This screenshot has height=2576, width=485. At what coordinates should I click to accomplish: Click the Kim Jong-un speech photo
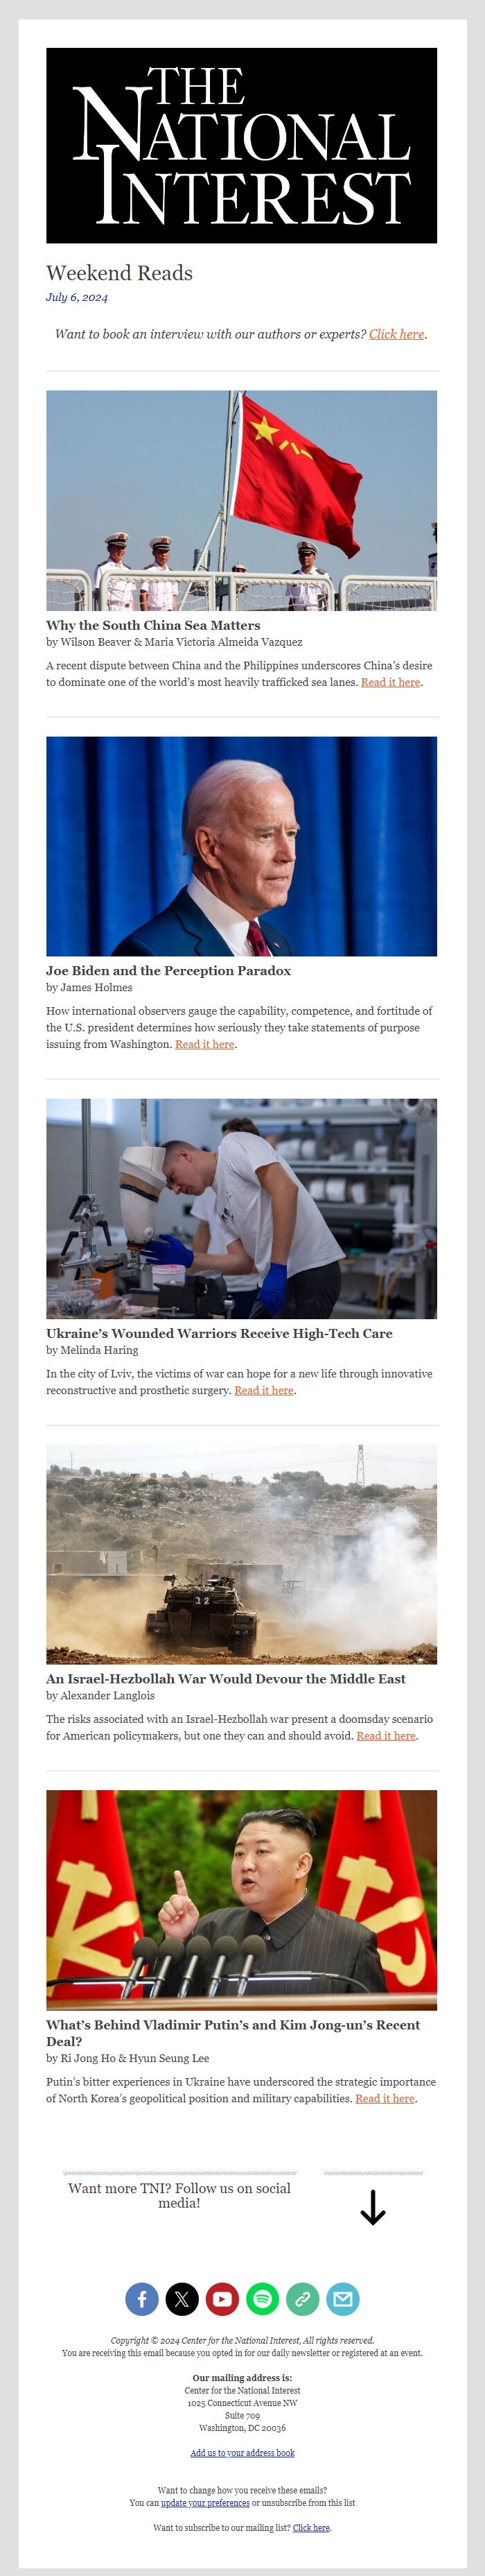tap(242, 1900)
